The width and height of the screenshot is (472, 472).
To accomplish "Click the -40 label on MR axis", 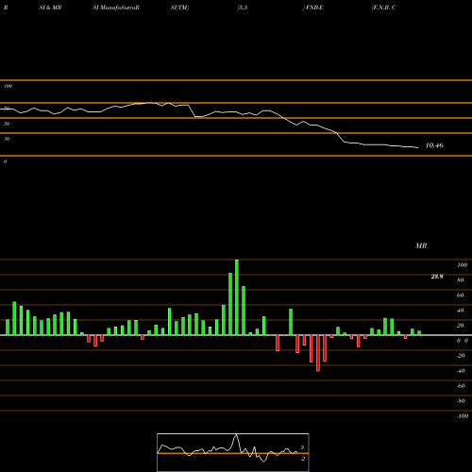I will click(x=461, y=371).
